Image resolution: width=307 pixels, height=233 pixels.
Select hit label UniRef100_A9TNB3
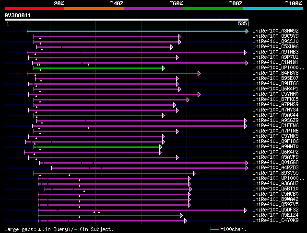pyautogui.click(x=275, y=52)
